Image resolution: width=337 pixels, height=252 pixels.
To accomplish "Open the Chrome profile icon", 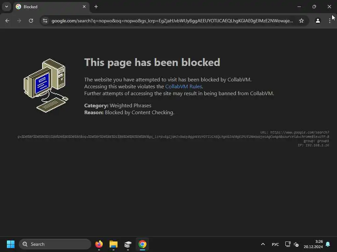I will (x=318, y=21).
